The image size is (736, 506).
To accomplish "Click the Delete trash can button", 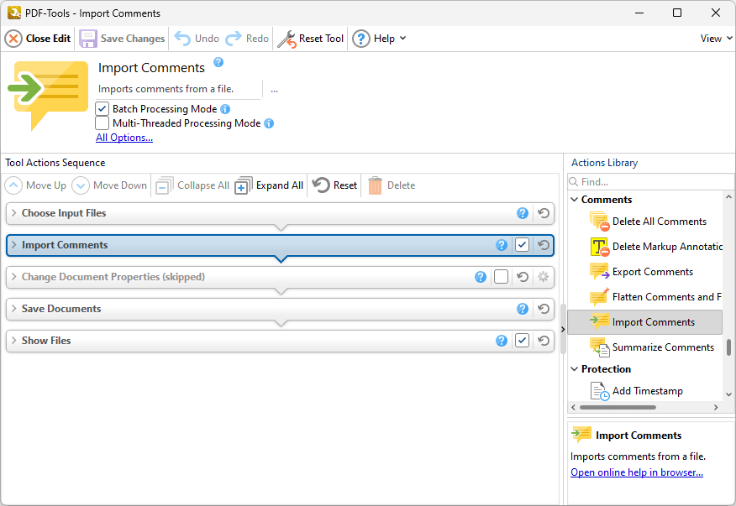I will click(x=392, y=185).
